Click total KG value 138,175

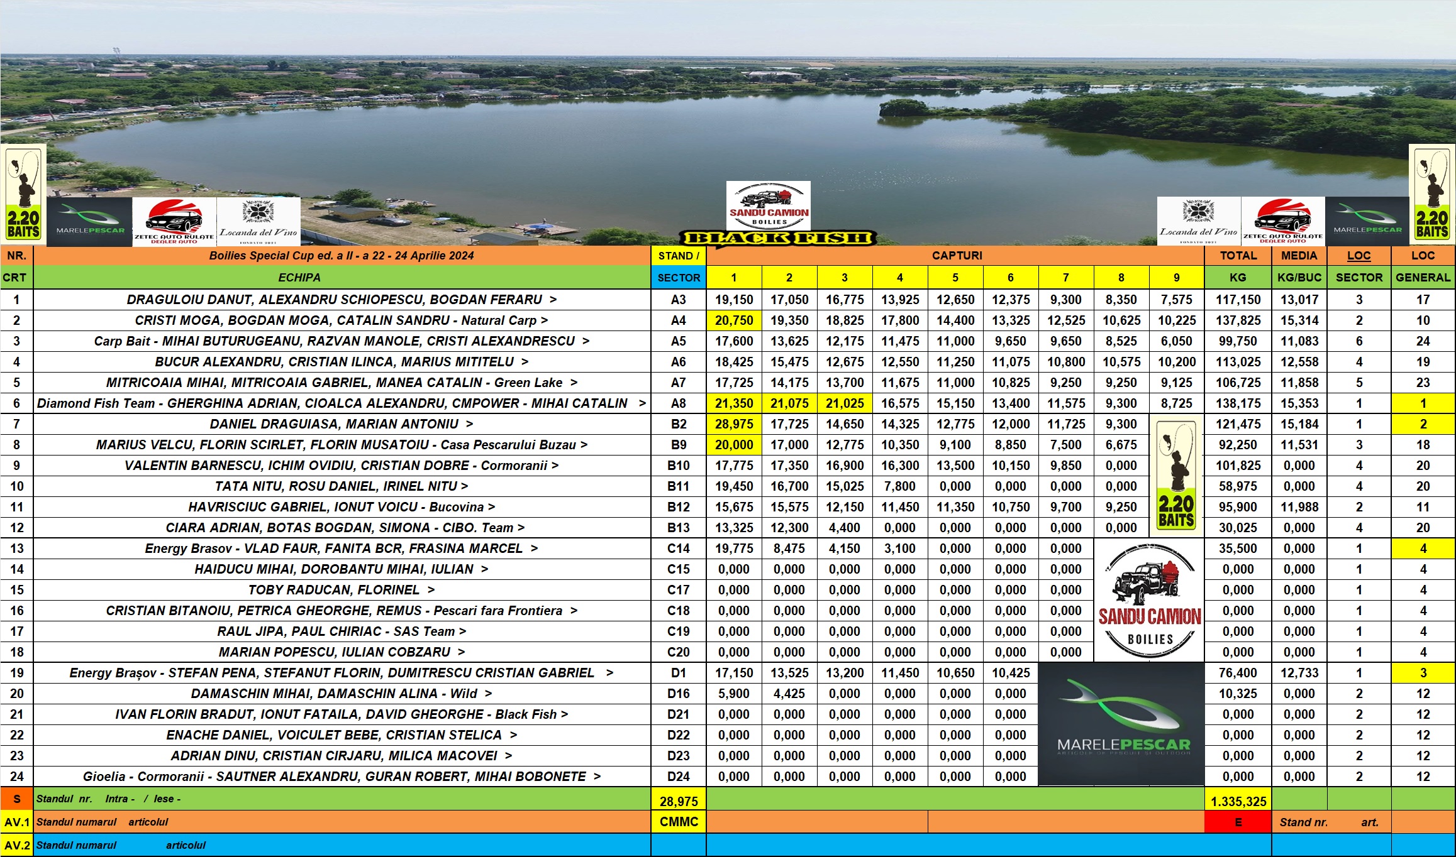click(x=1238, y=403)
